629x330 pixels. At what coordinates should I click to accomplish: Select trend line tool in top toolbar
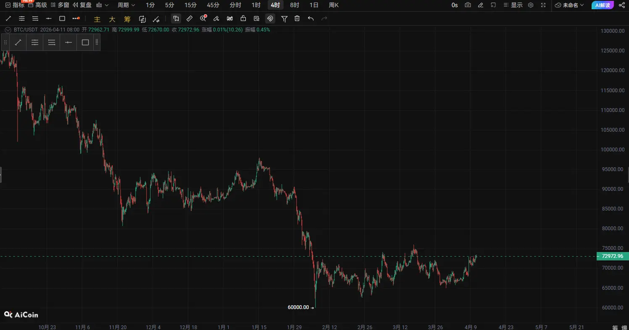pos(8,18)
